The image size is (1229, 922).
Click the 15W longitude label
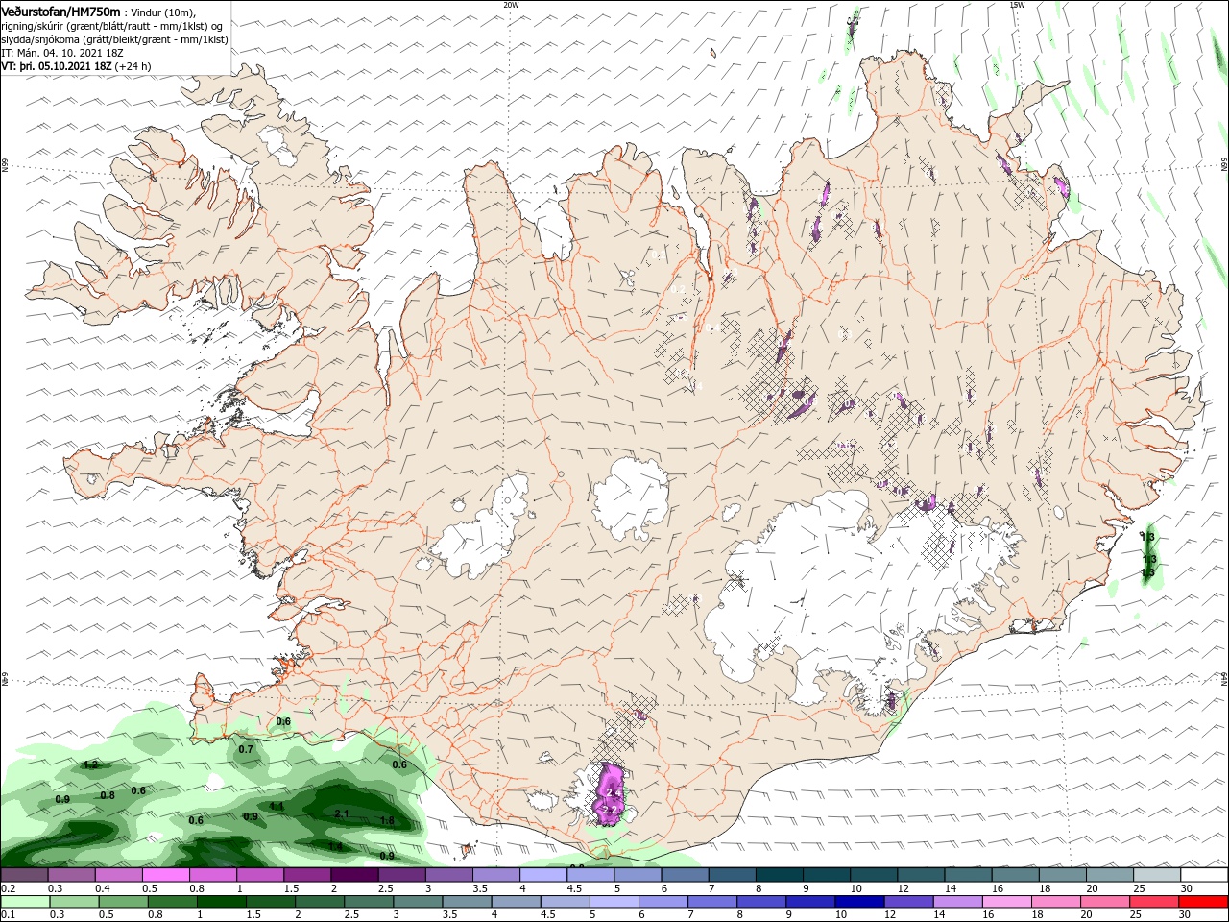pyautogui.click(x=1017, y=4)
